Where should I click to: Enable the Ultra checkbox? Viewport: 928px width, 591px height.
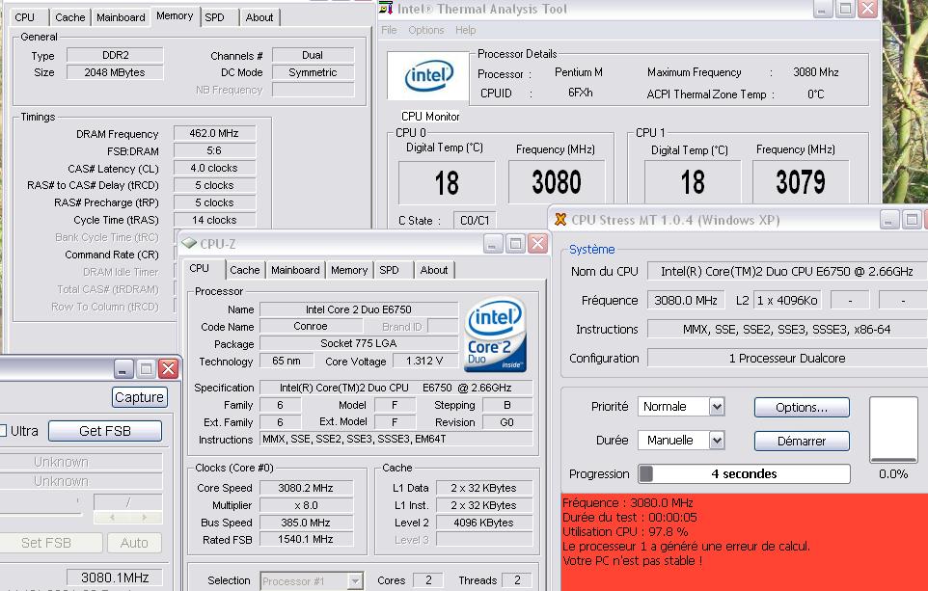click(3, 431)
